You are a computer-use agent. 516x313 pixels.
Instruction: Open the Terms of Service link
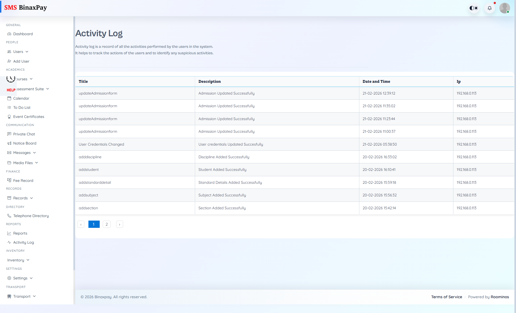click(446, 297)
